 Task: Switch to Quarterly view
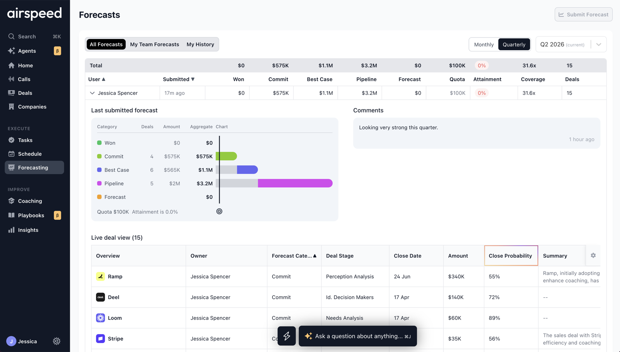[514, 44]
